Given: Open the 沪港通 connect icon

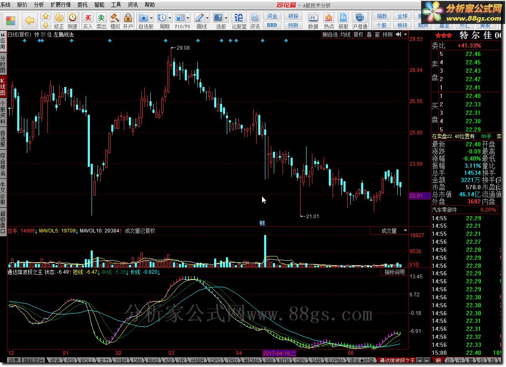Looking at the screenshot, I should tap(360, 20).
